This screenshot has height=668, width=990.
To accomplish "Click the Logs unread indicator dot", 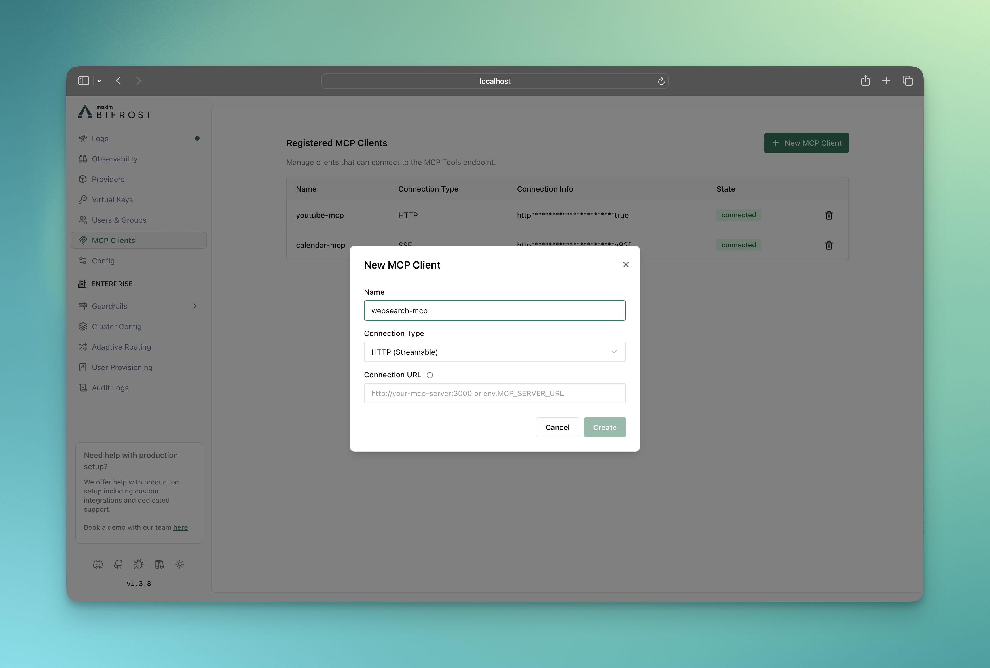I will click(x=197, y=138).
